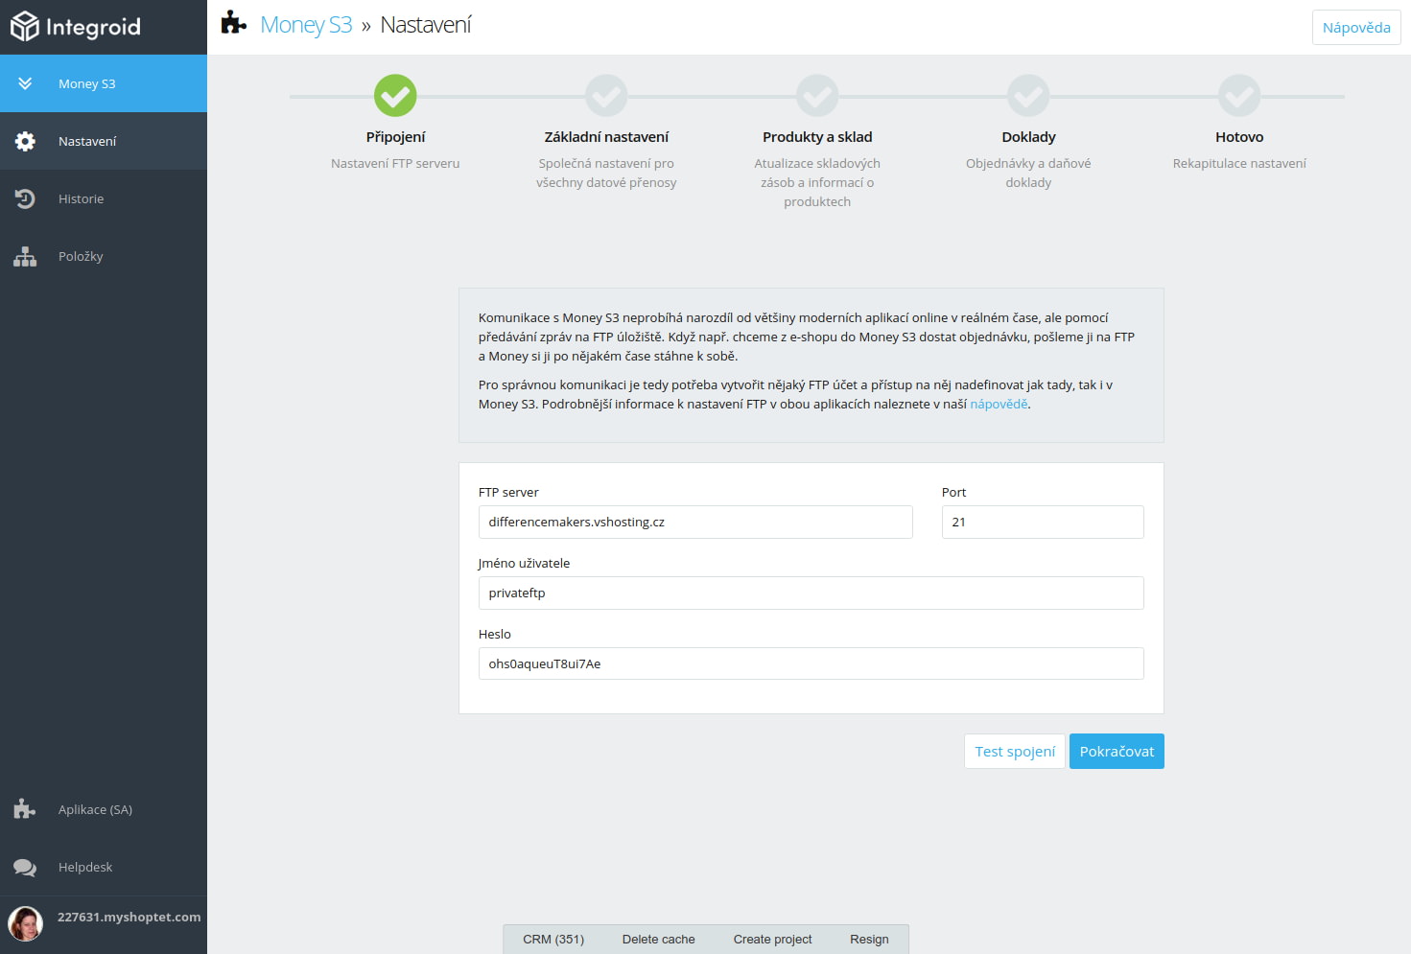The image size is (1411, 954).
Task: Click Delete cache in bottom bar
Action: click(659, 940)
